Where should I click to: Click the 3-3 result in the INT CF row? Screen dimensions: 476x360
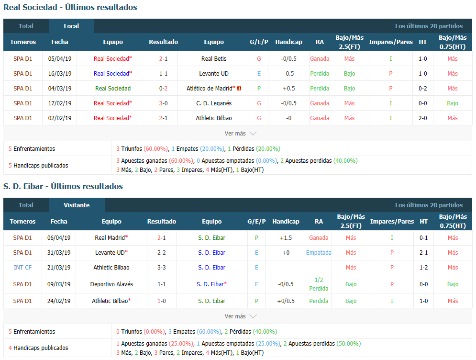162,268
